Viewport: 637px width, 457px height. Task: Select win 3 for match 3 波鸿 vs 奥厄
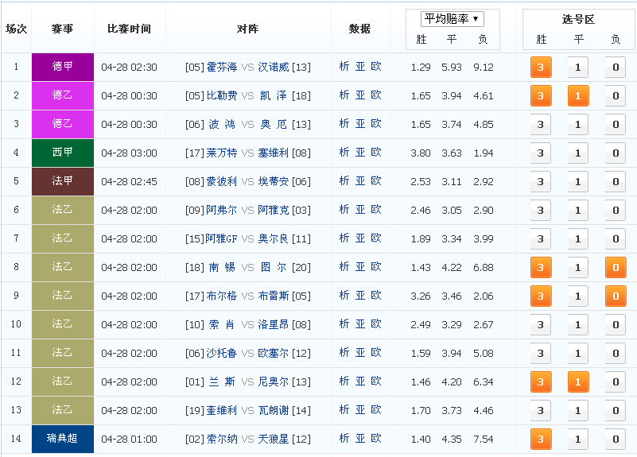tap(541, 124)
